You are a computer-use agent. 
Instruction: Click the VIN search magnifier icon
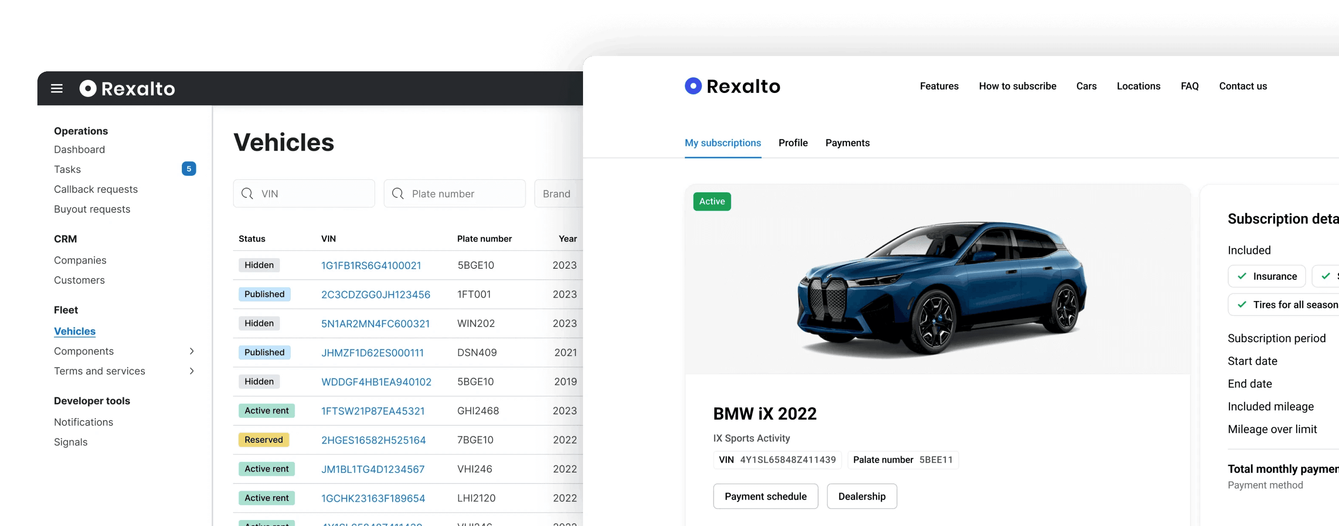(x=247, y=194)
